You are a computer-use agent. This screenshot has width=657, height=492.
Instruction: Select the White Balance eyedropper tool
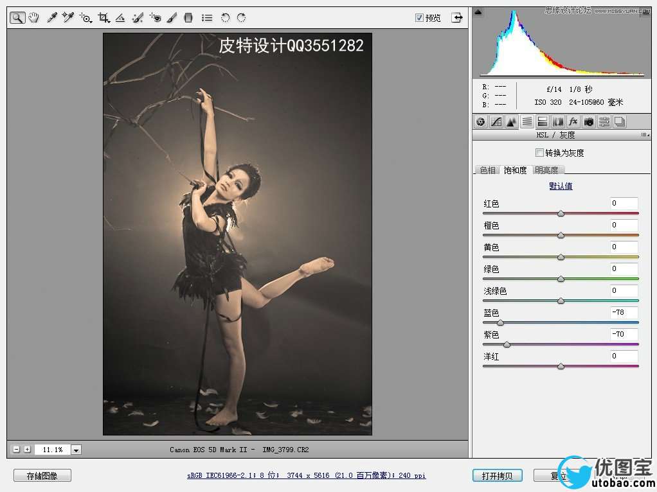coord(52,18)
